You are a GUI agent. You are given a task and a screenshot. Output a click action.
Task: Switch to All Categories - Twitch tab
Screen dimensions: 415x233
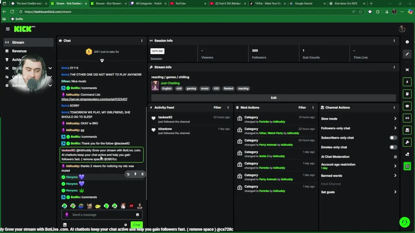coord(148,4)
